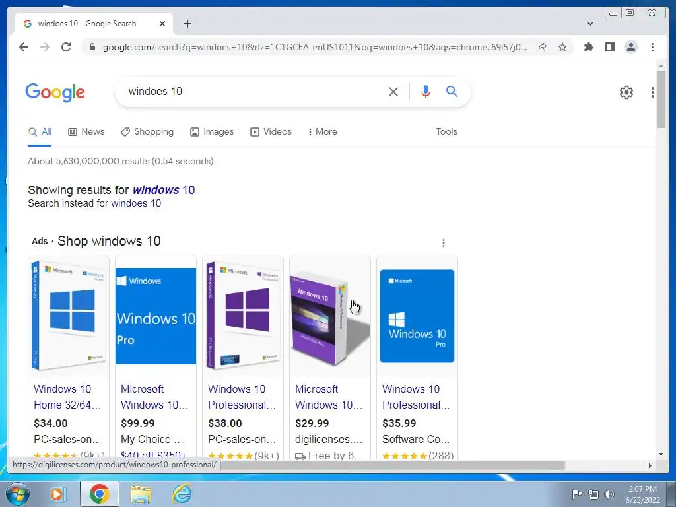
Task: Reload the current page
Action: click(66, 47)
